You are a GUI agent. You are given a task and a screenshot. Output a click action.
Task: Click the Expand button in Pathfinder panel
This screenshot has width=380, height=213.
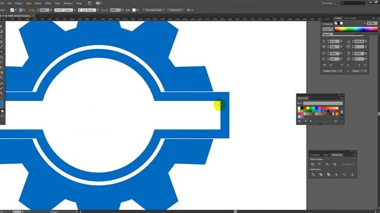click(347, 164)
